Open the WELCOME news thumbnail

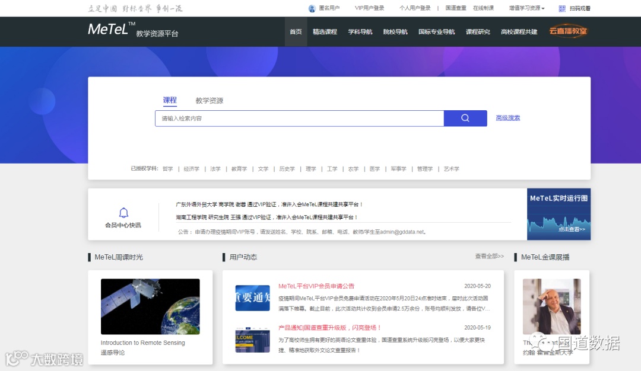253,340
